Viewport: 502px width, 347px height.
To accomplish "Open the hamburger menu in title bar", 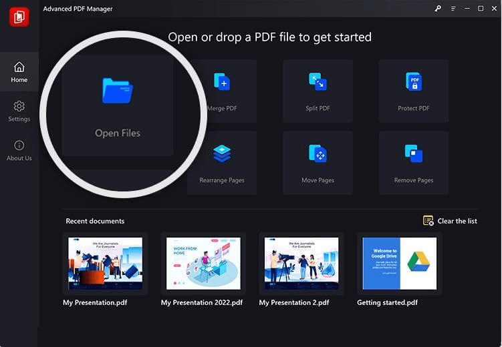I will pyautogui.click(x=453, y=9).
